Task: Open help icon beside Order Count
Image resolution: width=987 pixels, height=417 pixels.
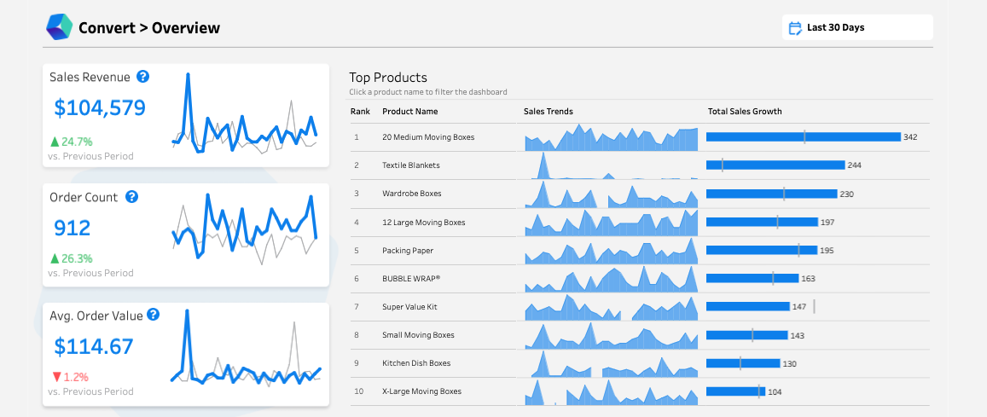Action: point(131,197)
